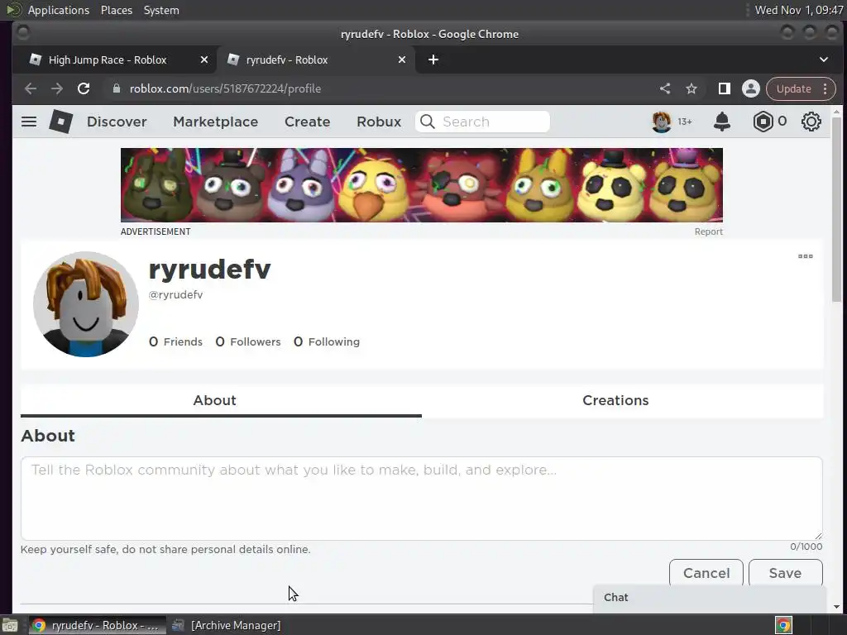This screenshot has width=847, height=635.
Task: Click the clock in the top panel
Action: click(798, 10)
